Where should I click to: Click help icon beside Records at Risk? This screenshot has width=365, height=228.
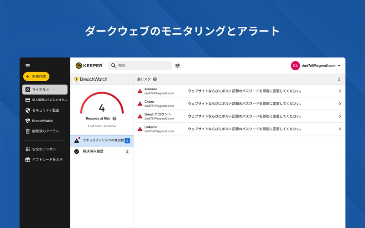pos(115,119)
